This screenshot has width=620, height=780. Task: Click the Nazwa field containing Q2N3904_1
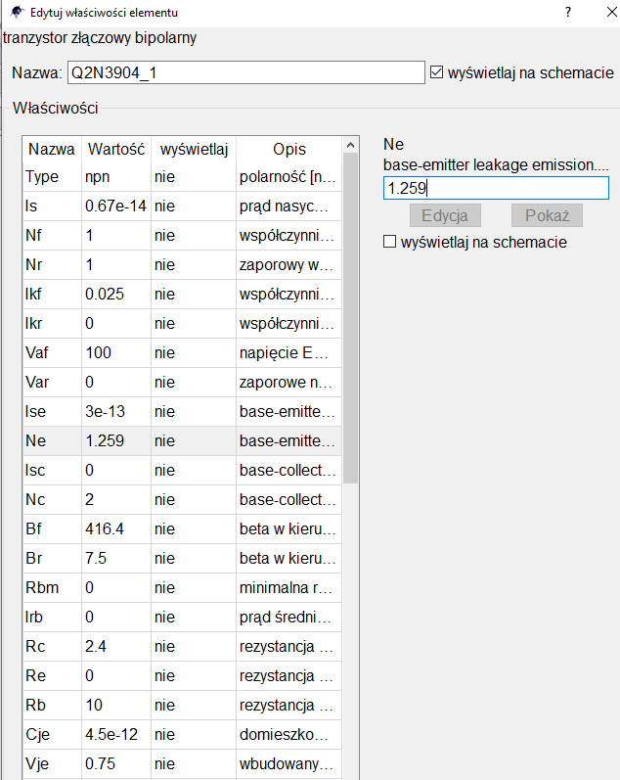click(244, 73)
